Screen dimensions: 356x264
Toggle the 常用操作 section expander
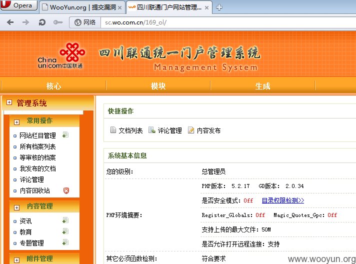point(16,122)
